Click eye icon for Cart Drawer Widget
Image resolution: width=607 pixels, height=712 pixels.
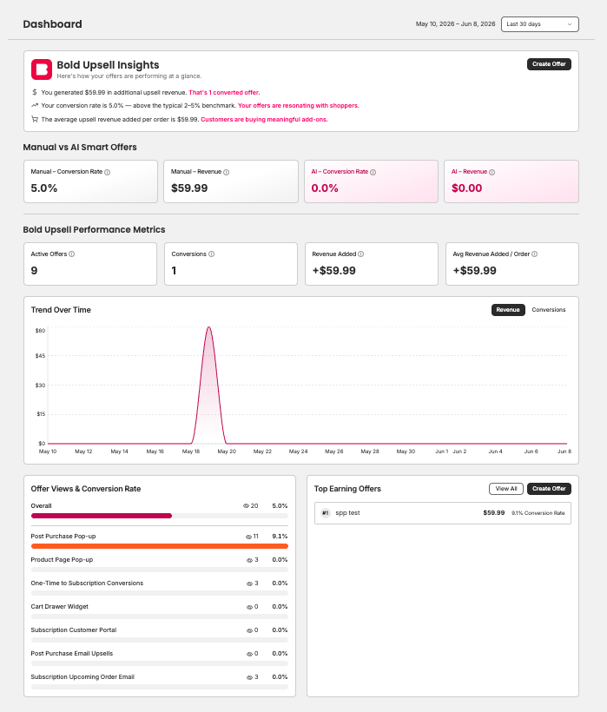tap(249, 607)
